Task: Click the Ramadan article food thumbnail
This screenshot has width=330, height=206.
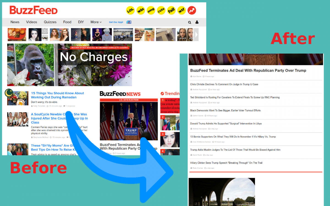Action: coord(18,98)
